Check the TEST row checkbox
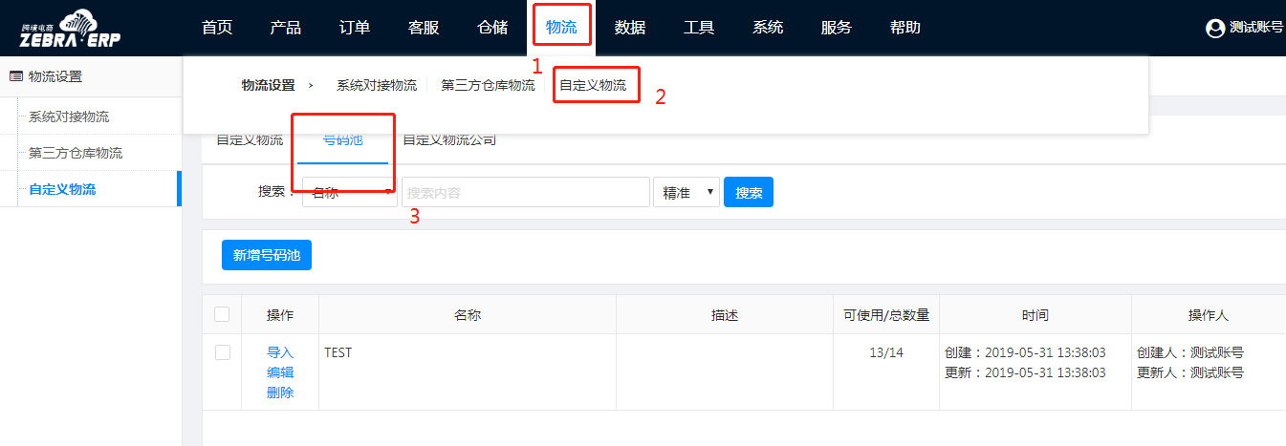Screen dimensions: 1286x446 223,352
